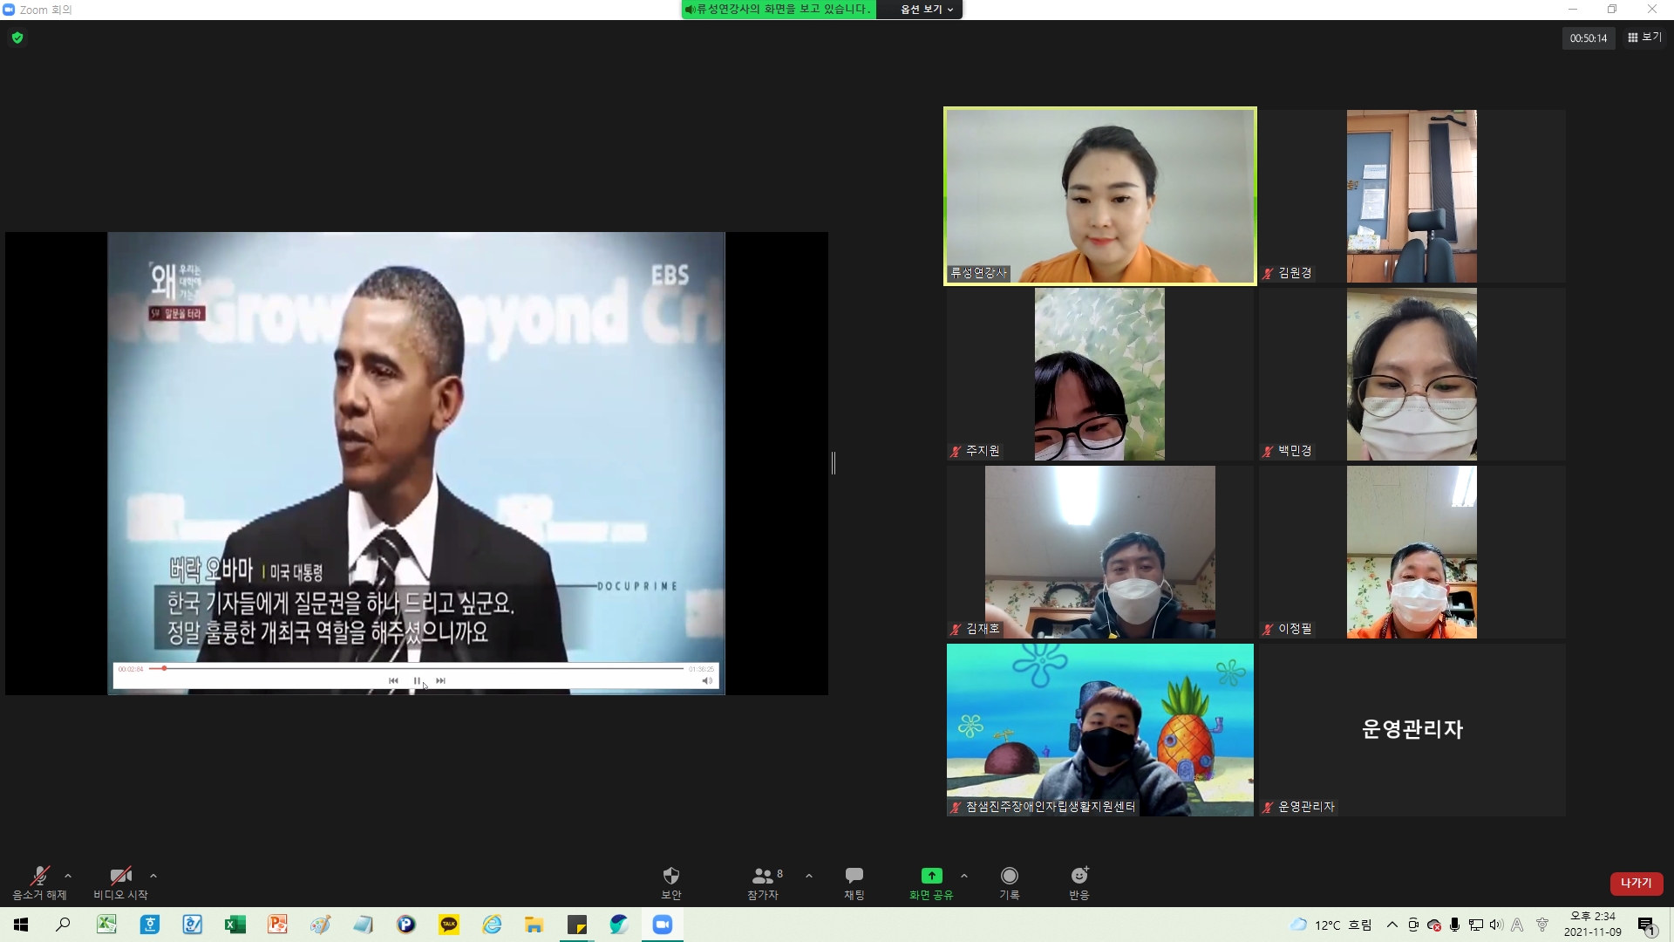Screen dimensions: 1674x942
Task: Click the meeting timer 00:50:14
Action: (x=1589, y=38)
